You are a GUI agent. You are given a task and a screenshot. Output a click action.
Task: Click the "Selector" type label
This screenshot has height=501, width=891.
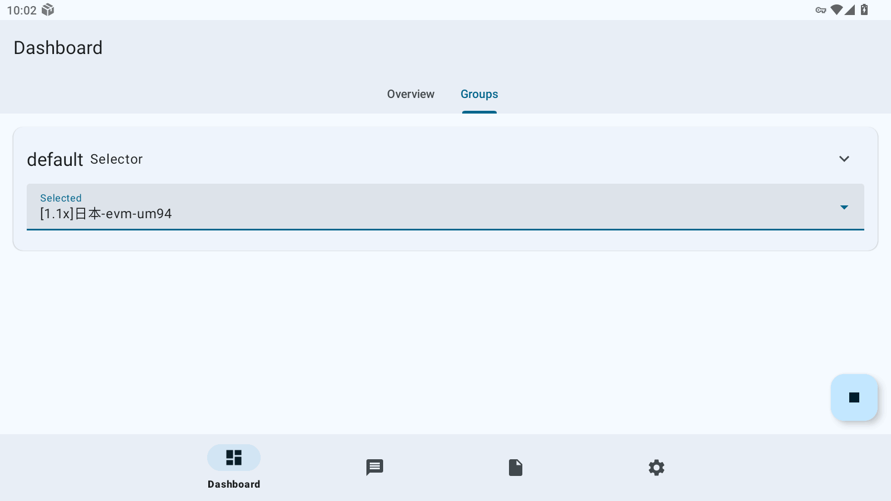[116, 159]
